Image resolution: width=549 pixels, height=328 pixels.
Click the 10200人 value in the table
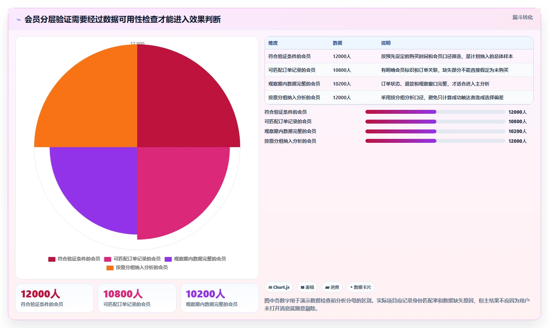pyautogui.click(x=342, y=84)
